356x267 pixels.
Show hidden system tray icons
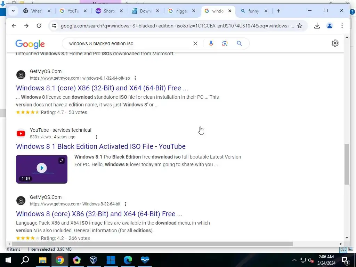[294, 260]
